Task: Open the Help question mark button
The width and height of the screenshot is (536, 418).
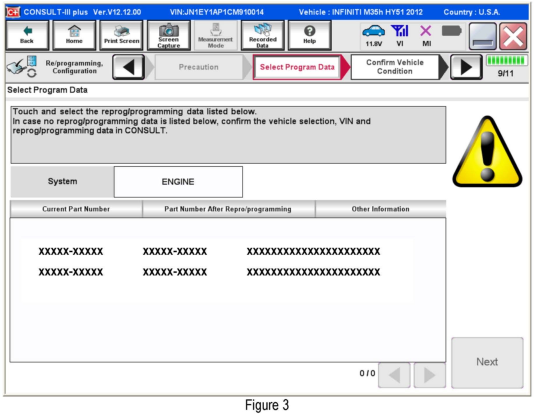Action: tap(309, 35)
